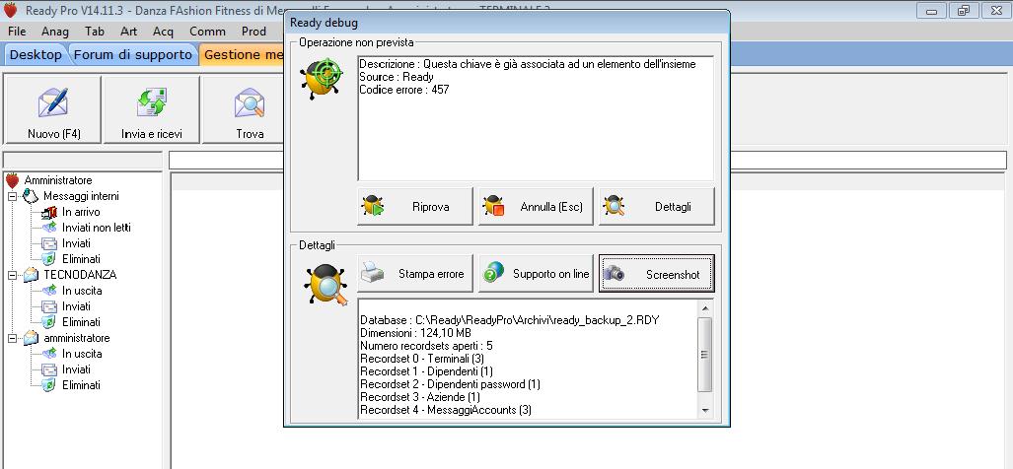Open the Acq menu
This screenshot has width=1013, height=469.
coord(164,31)
